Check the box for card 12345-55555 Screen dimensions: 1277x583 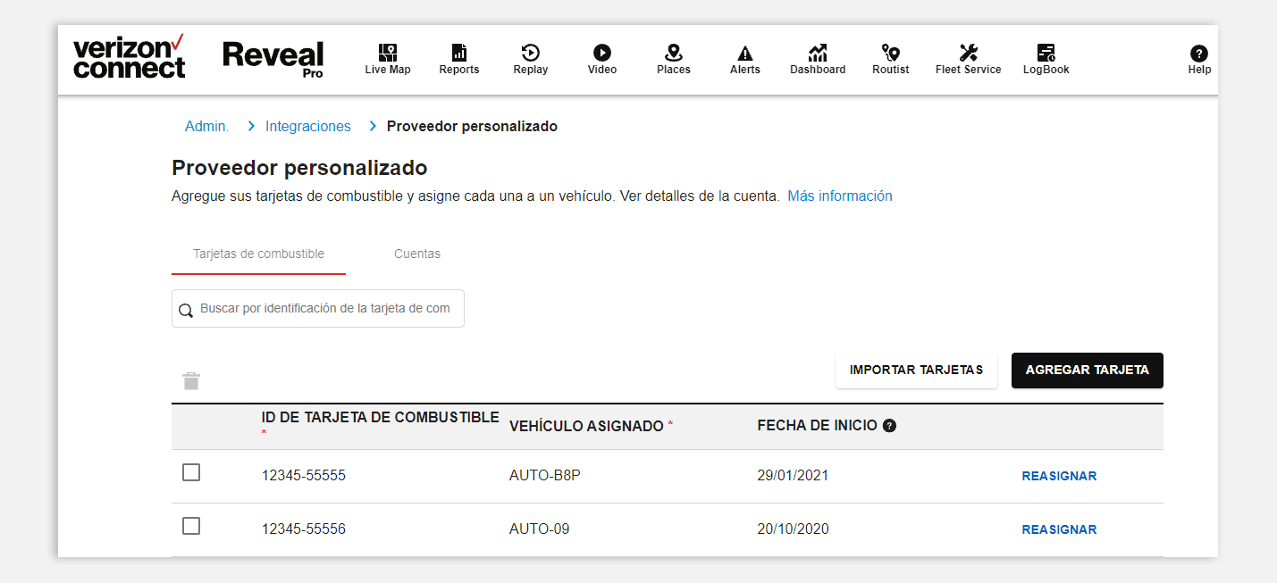coord(191,473)
